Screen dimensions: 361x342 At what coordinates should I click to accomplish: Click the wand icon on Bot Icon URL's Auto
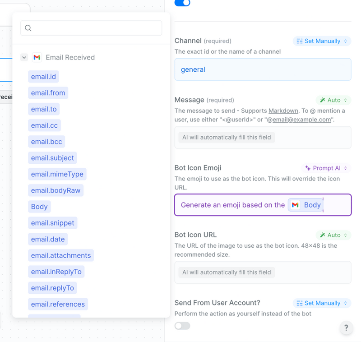tap(324, 235)
